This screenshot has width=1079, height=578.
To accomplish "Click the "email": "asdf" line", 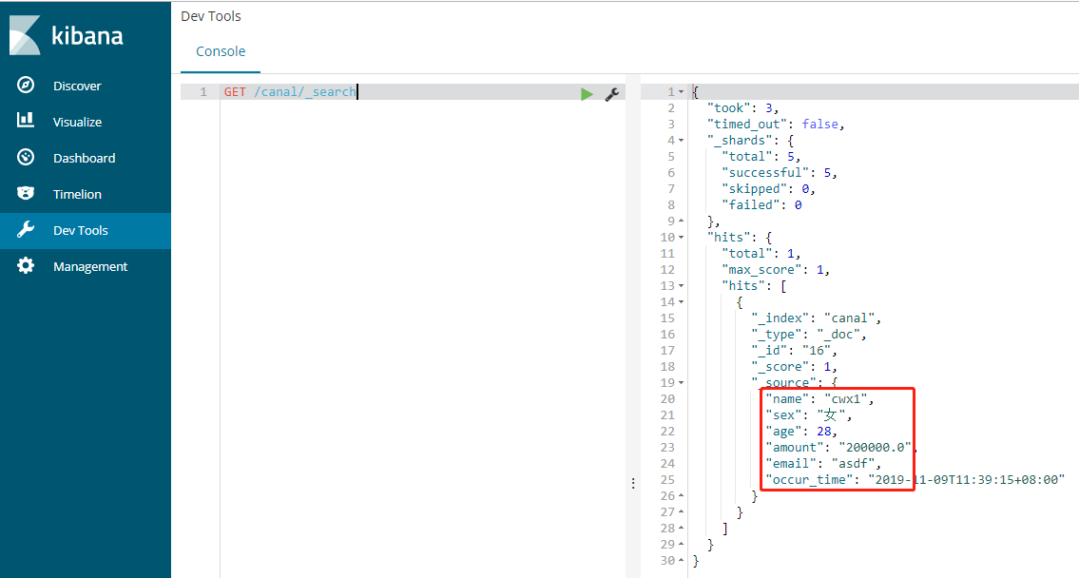I will pos(823,464).
